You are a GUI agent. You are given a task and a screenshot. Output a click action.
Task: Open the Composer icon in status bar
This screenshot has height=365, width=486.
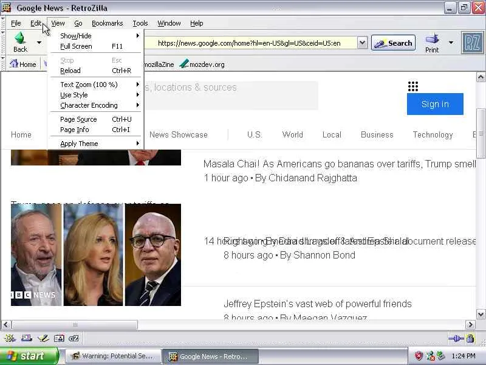pyautogui.click(x=43, y=338)
